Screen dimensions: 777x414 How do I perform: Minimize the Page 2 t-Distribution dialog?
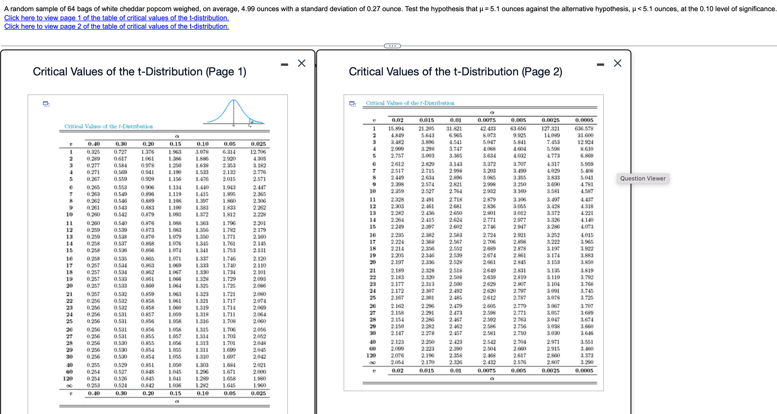pyautogui.click(x=600, y=64)
